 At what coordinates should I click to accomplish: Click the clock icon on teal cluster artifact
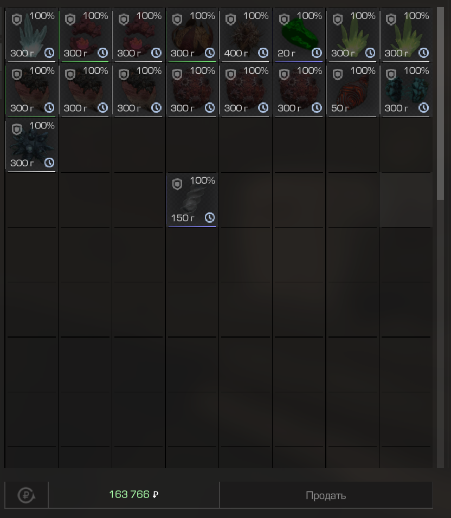point(423,107)
